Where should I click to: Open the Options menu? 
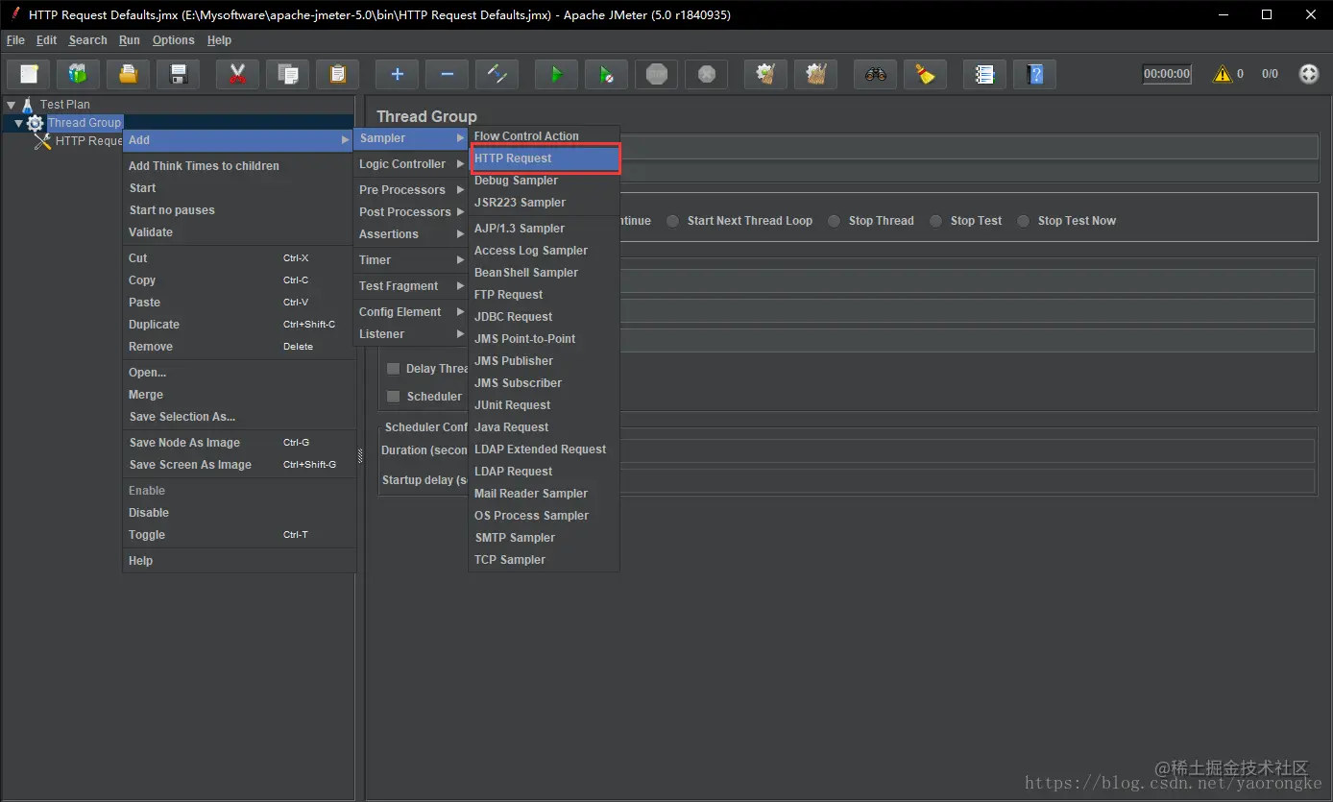tap(173, 40)
